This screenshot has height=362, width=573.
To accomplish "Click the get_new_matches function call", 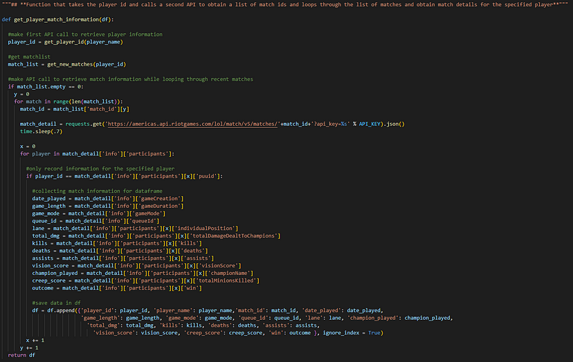I will [87, 64].
